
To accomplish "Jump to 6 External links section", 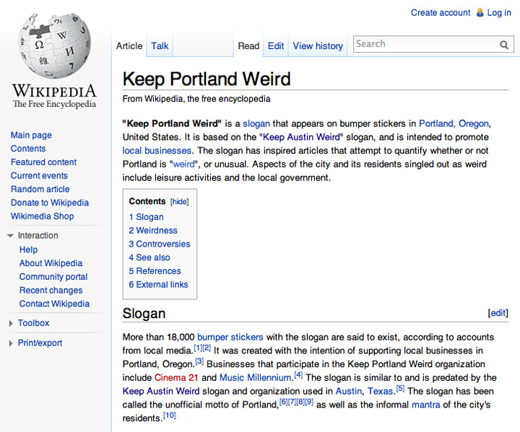I will point(158,285).
